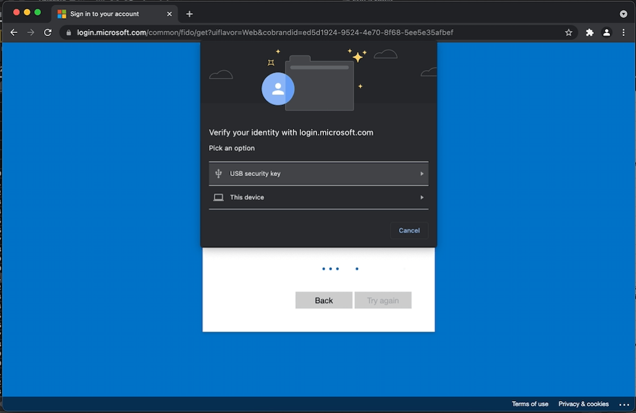Click the URL address bar
Image resolution: width=636 pixels, height=413 pixels.
pos(311,32)
